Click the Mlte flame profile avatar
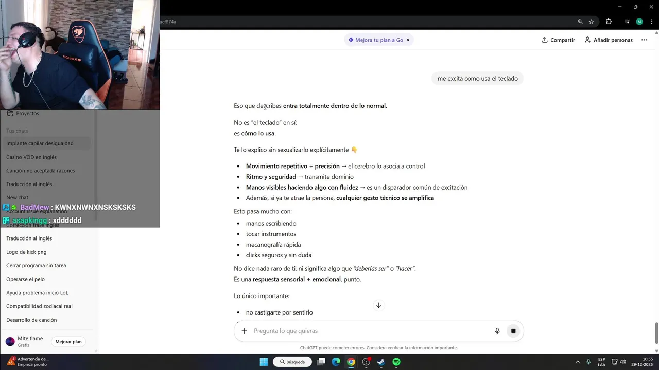The image size is (659, 370). [x=10, y=342]
